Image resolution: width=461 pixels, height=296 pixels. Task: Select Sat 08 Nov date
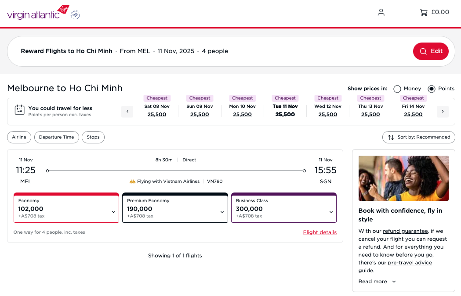157,111
